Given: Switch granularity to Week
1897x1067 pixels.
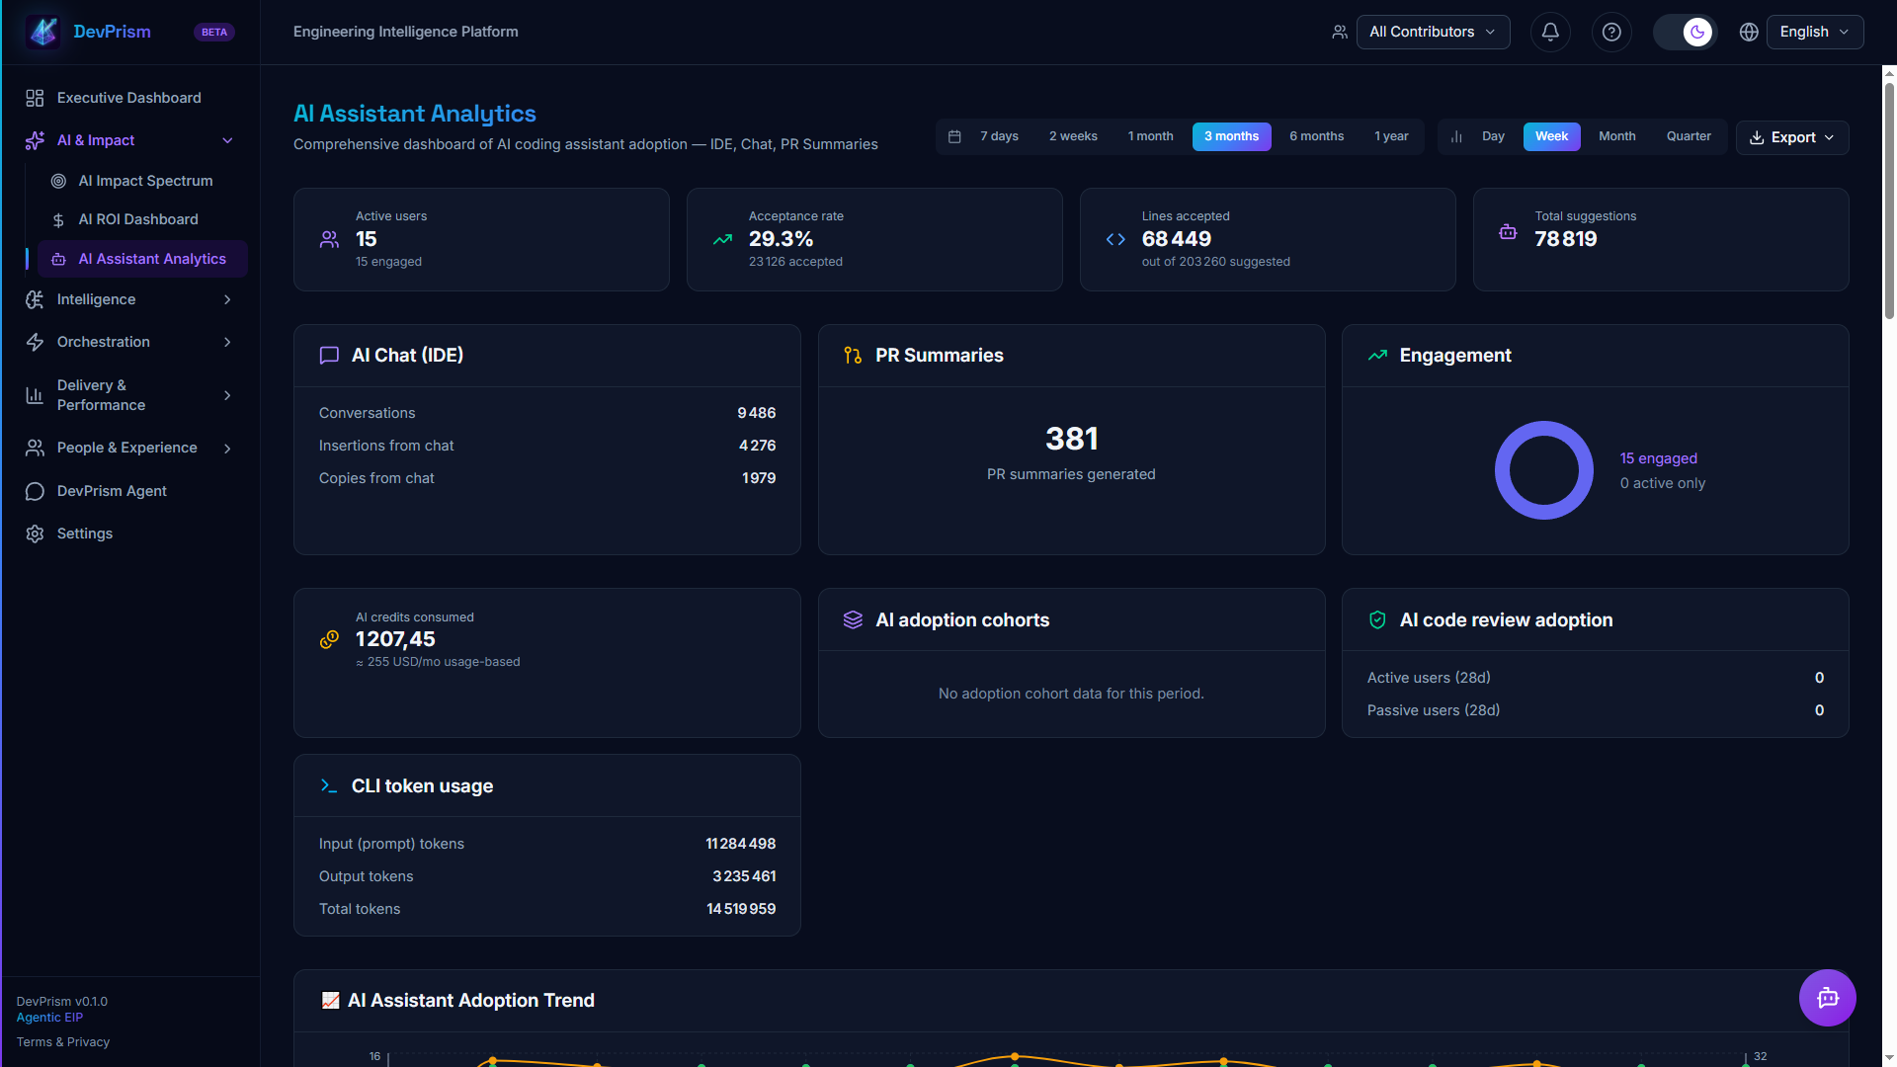Looking at the screenshot, I should [1551, 136].
